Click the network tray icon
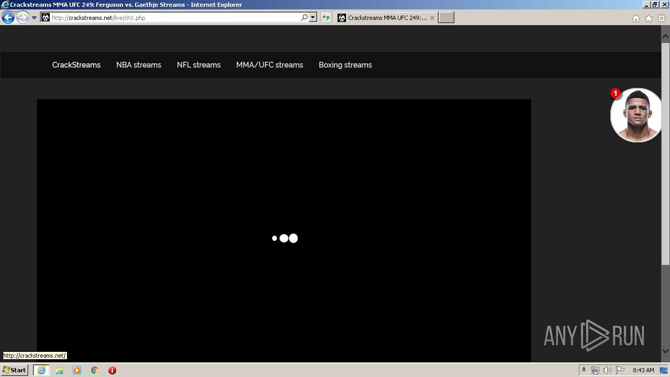This screenshot has width=670, height=377. 595,370
